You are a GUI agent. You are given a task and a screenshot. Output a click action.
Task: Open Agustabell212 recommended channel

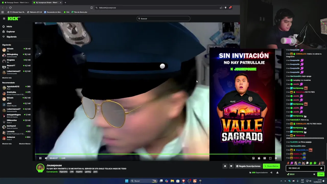click(x=16, y=87)
